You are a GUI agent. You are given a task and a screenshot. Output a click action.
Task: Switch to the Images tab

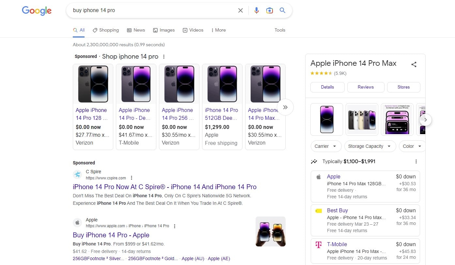point(164,30)
